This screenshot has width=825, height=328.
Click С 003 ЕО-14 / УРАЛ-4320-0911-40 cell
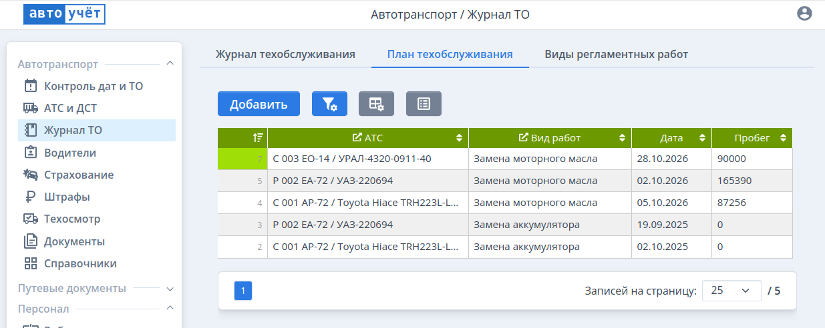point(368,159)
